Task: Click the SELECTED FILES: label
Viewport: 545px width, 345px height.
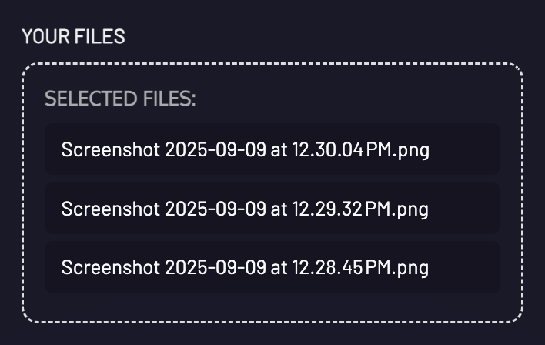Action: (120, 99)
